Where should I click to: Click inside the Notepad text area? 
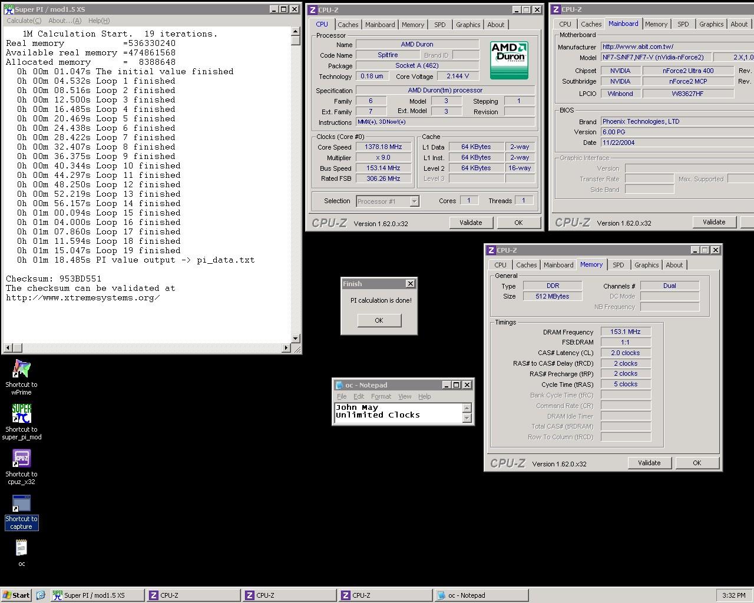click(x=399, y=413)
